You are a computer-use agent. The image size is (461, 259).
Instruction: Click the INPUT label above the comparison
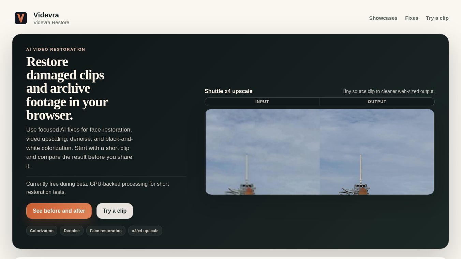pyautogui.click(x=262, y=102)
